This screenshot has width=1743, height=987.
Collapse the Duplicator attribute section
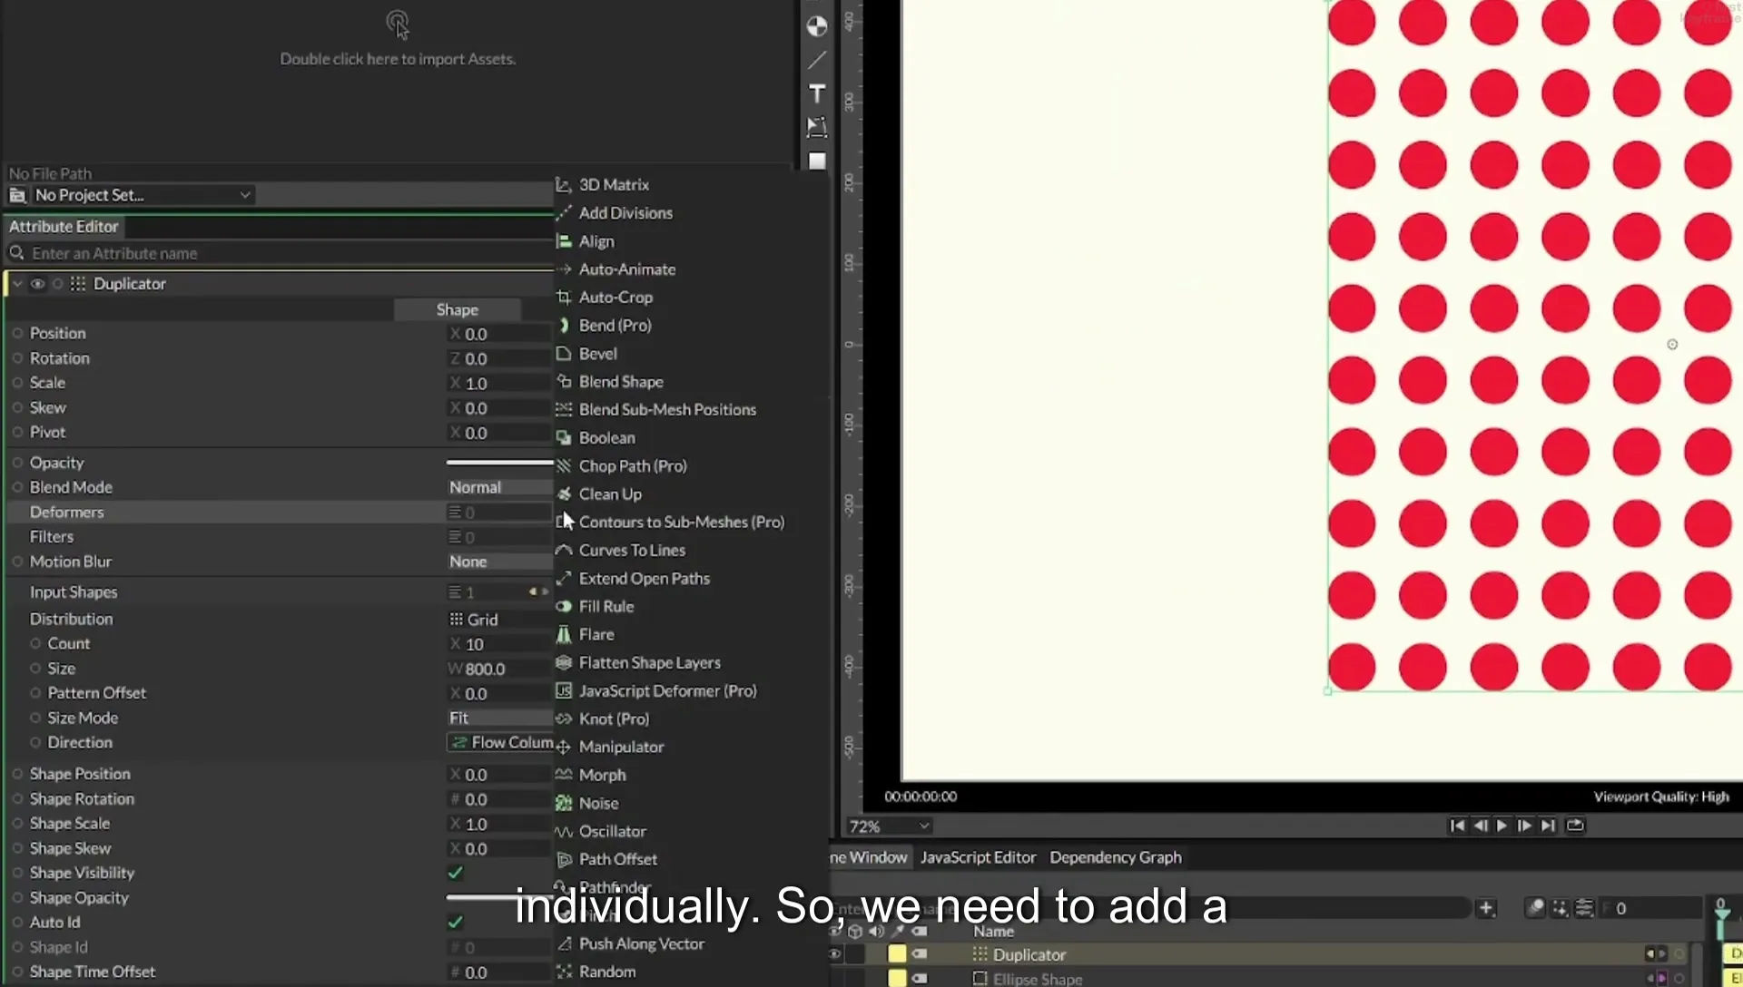point(17,284)
